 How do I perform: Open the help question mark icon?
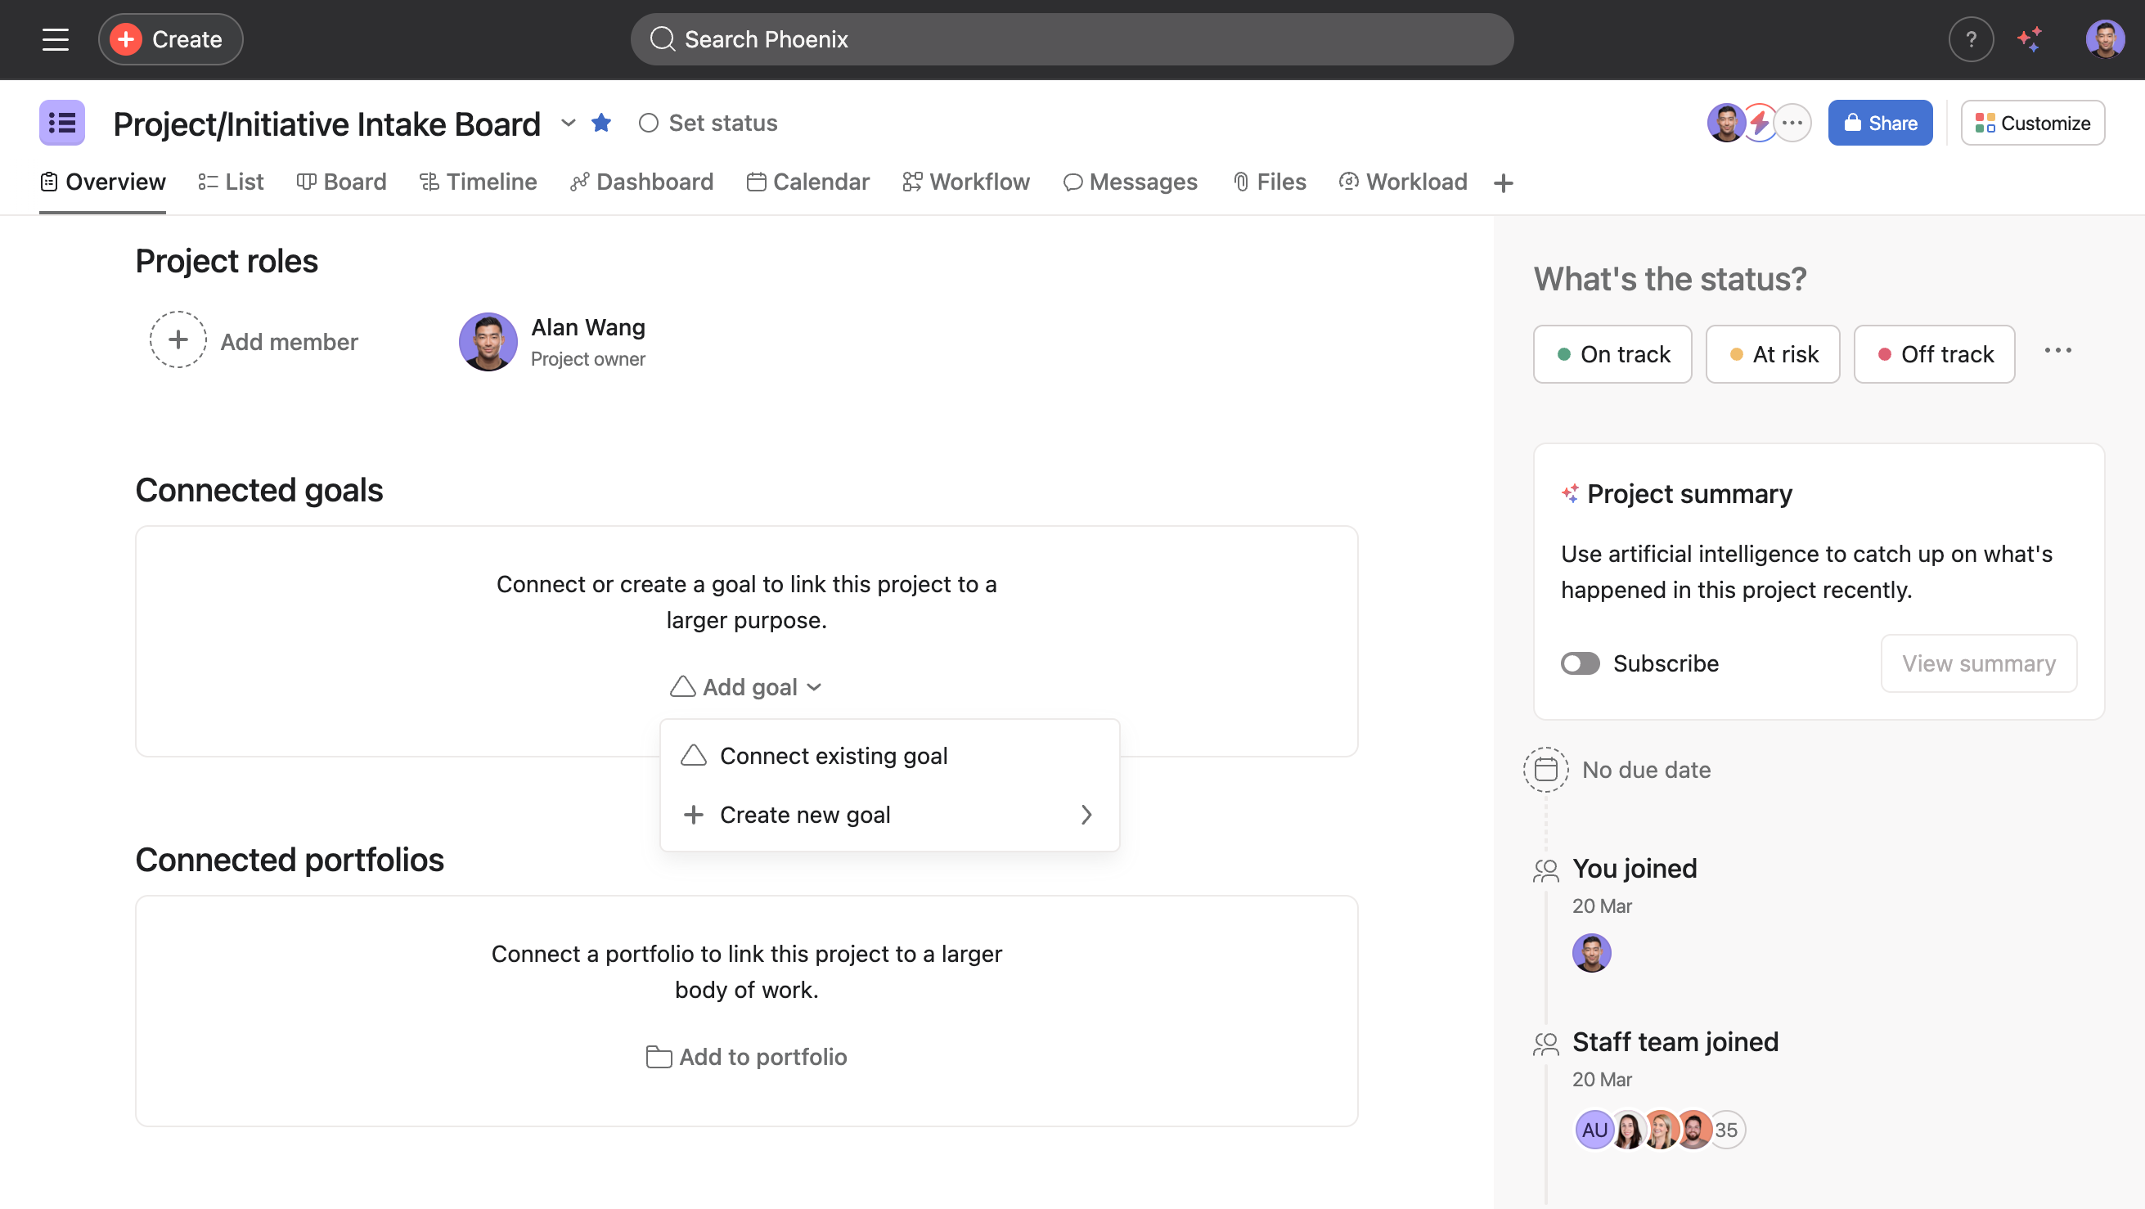click(1970, 39)
